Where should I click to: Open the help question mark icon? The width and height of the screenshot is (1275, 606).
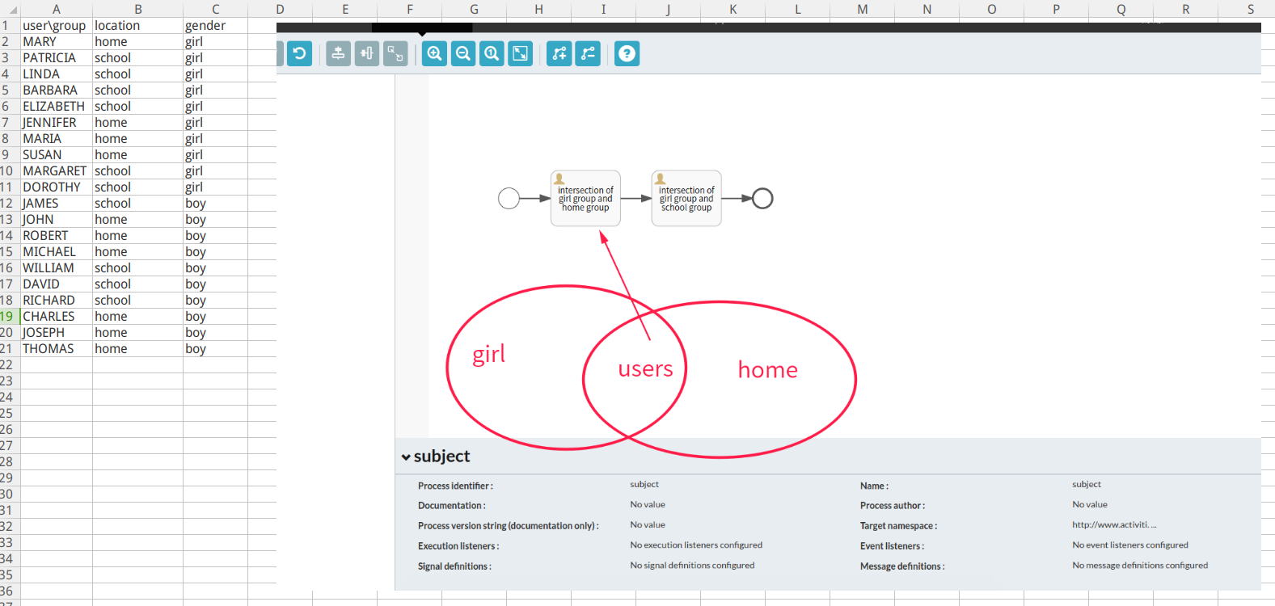point(627,54)
